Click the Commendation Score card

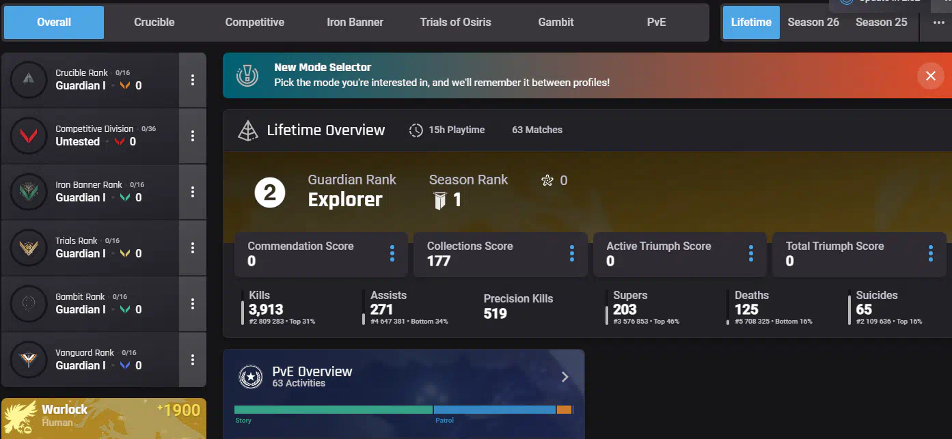(x=321, y=255)
